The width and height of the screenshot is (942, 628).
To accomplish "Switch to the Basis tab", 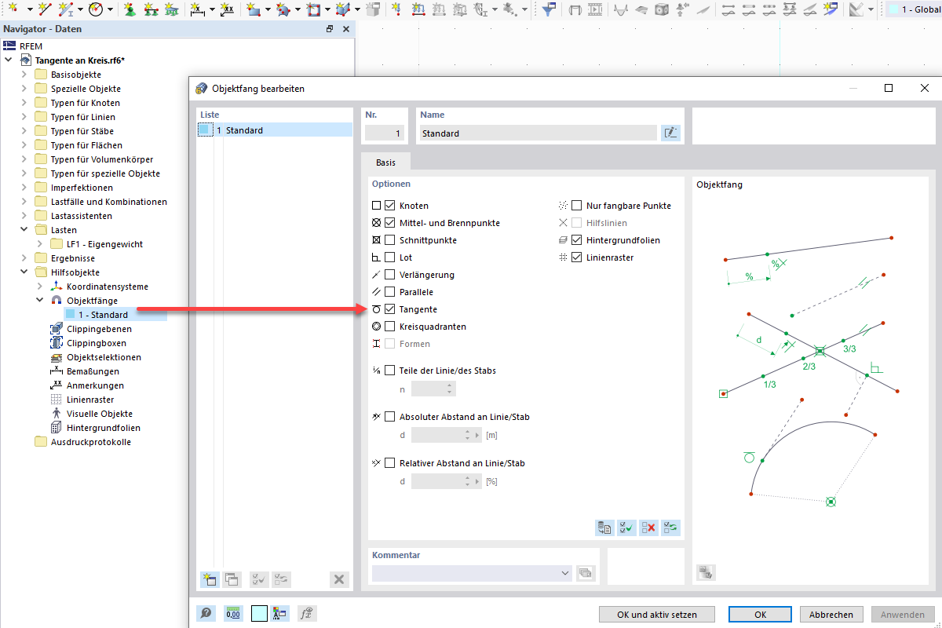I will (385, 162).
